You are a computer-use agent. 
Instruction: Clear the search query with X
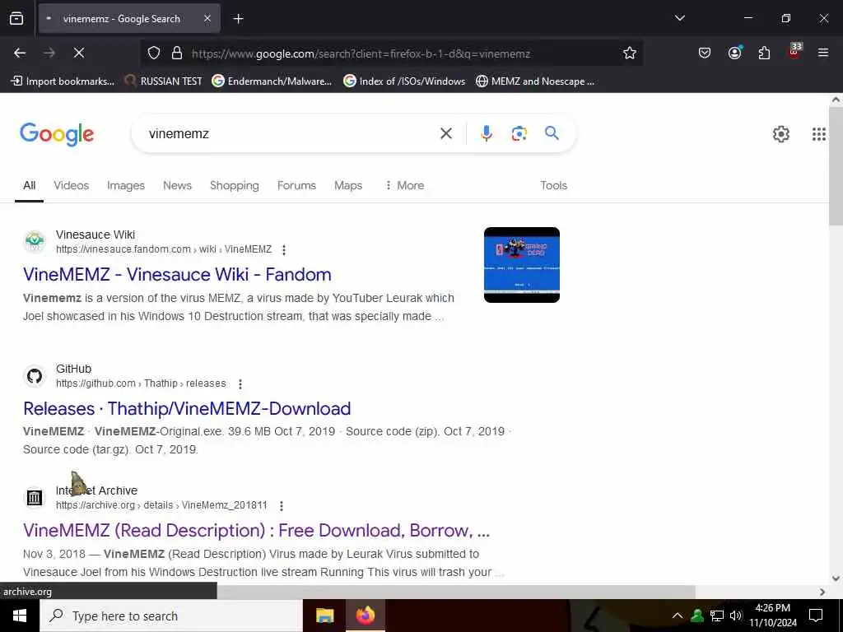pyautogui.click(x=445, y=133)
